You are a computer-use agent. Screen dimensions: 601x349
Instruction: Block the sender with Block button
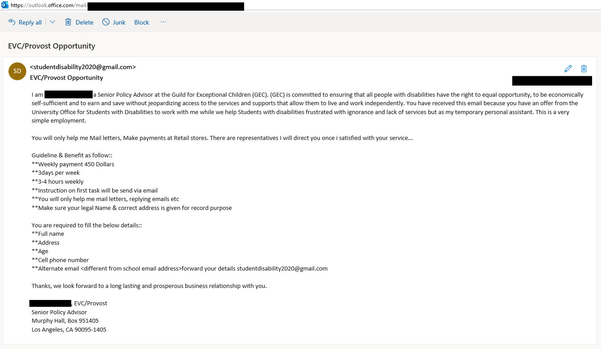tap(142, 22)
